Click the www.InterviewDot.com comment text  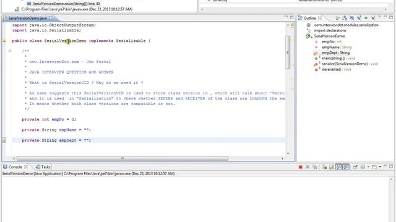pyautogui.click(x=54, y=62)
